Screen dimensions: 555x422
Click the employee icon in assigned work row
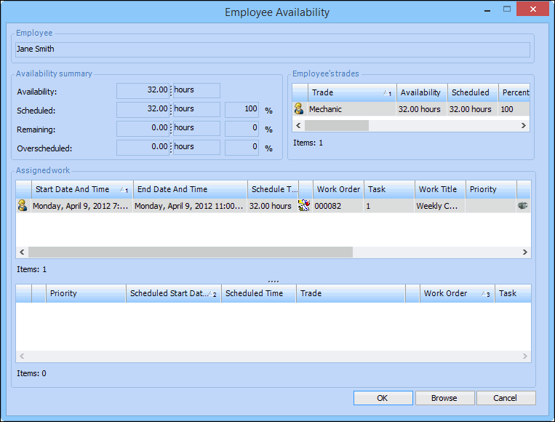[23, 205]
